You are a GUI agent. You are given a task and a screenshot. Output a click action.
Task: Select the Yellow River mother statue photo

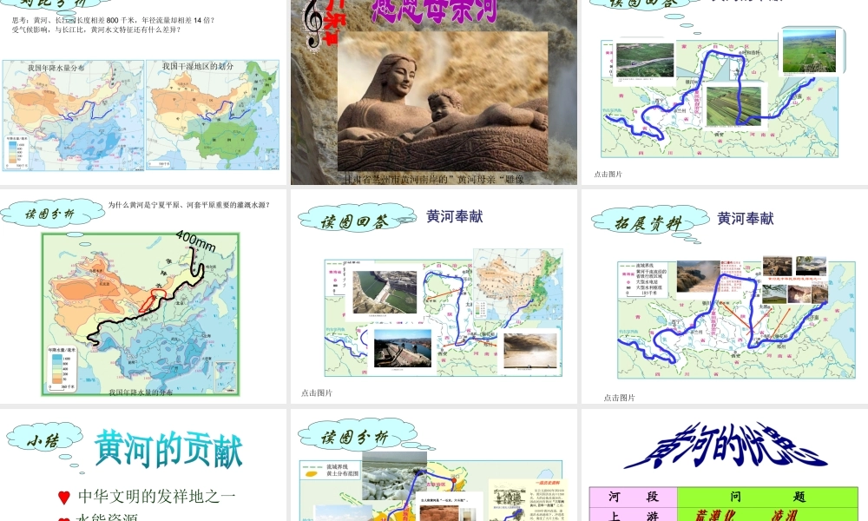click(443, 102)
